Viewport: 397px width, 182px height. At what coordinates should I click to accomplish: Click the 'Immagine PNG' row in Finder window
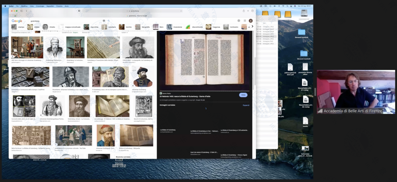[268, 41]
